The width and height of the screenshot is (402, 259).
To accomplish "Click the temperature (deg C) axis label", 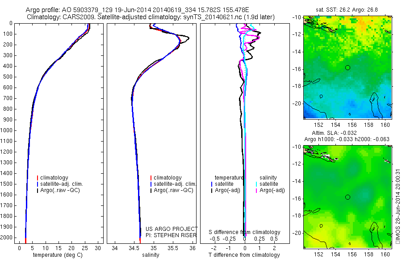I will tap(58, 255).
